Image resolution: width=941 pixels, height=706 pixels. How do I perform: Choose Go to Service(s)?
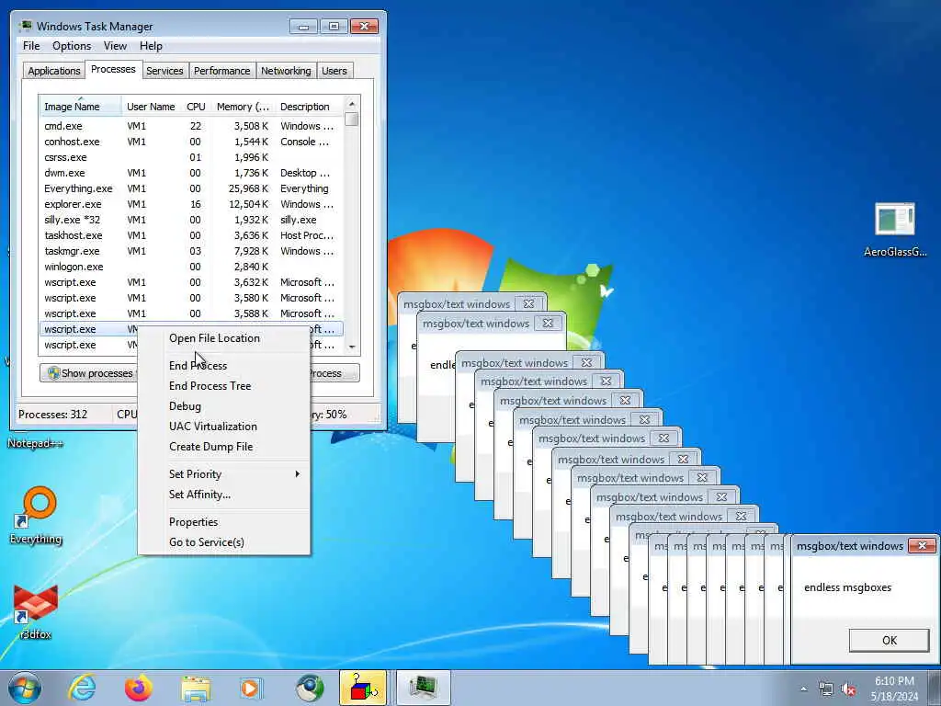(x=224, y=542)
